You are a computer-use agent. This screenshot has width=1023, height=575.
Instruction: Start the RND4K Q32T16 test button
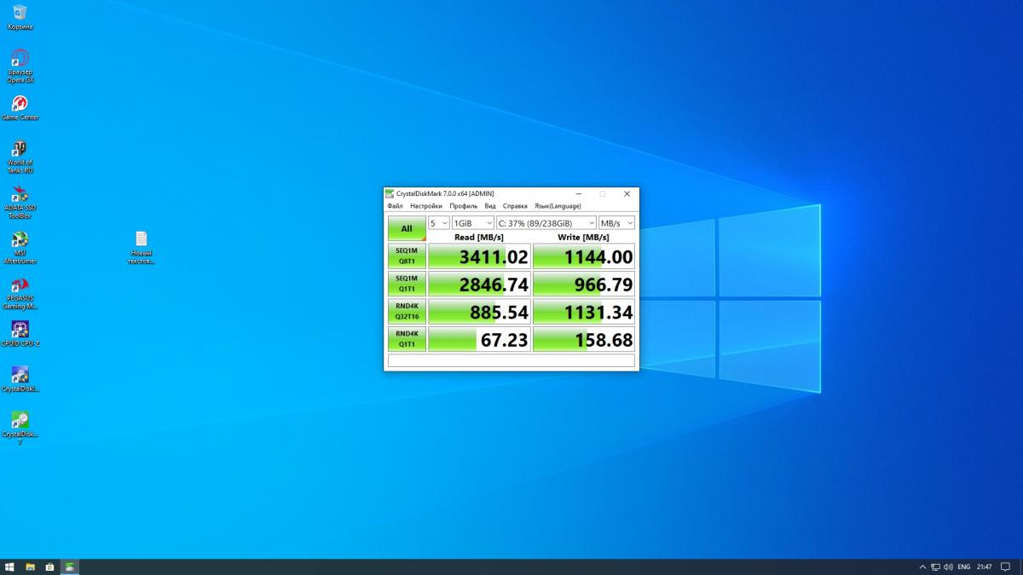(407, 312)
